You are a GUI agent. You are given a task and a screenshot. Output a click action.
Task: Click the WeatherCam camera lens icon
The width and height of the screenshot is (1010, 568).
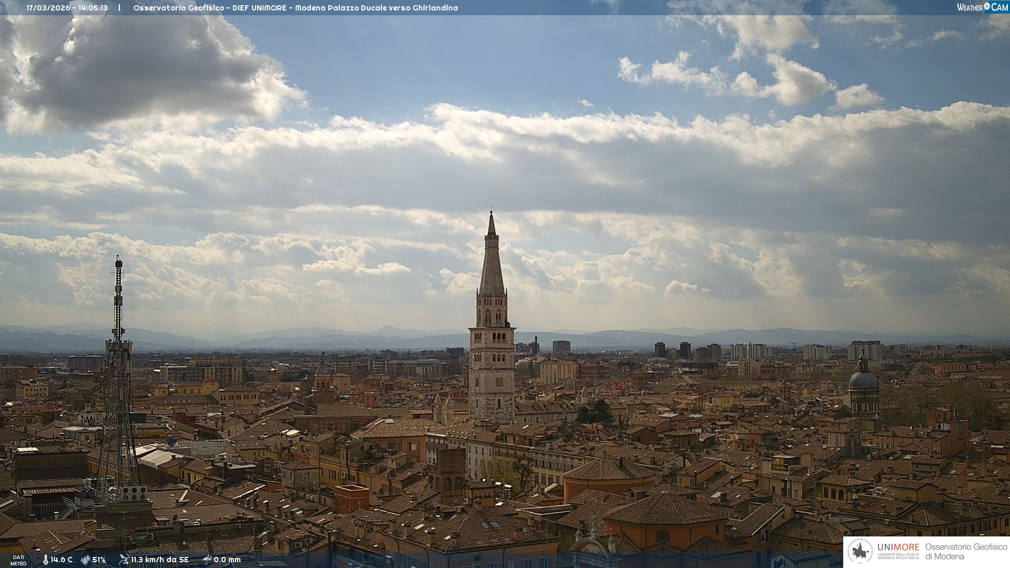coord(987,6)
